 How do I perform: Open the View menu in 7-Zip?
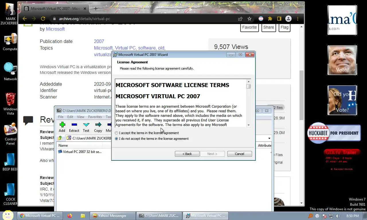click(x=81, y=117)
